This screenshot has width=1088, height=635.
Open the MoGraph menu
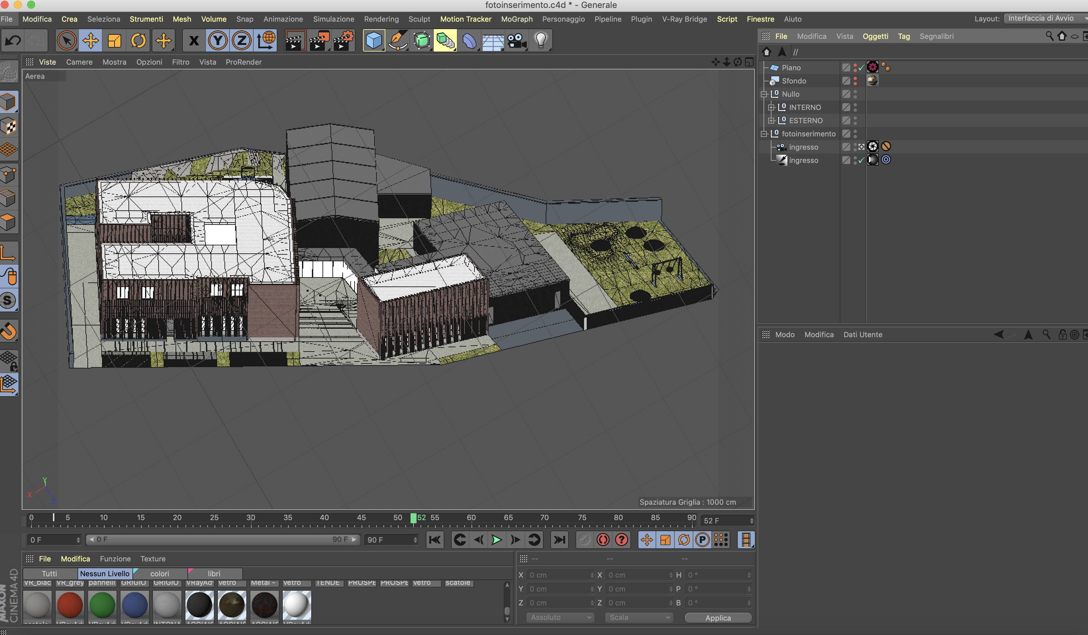click(x=517, y=19)
